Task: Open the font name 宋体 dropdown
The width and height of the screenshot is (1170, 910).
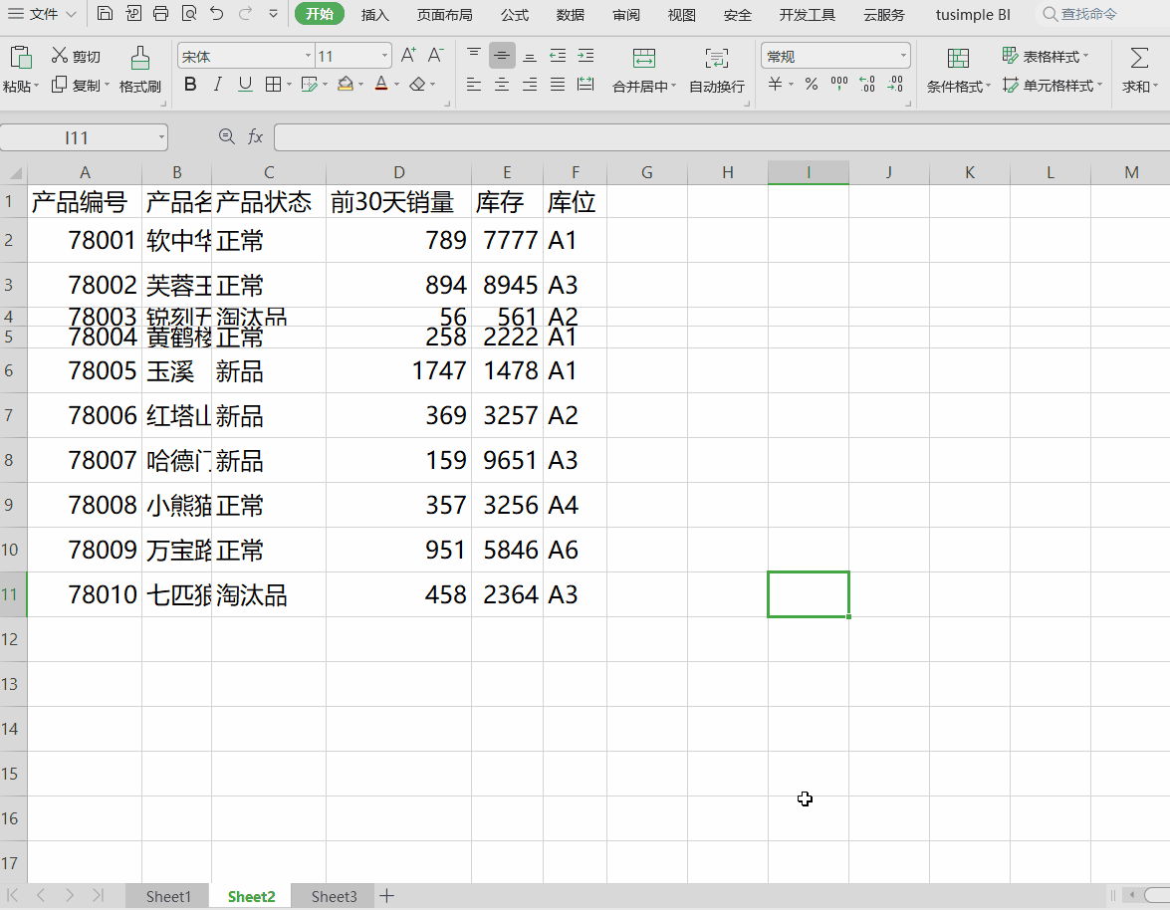Action: tap(308, 55)
